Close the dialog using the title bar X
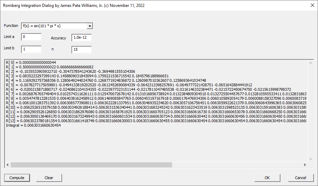Image resolution: width=318 pixels, height=186 pixels. (x=308, y=6)
